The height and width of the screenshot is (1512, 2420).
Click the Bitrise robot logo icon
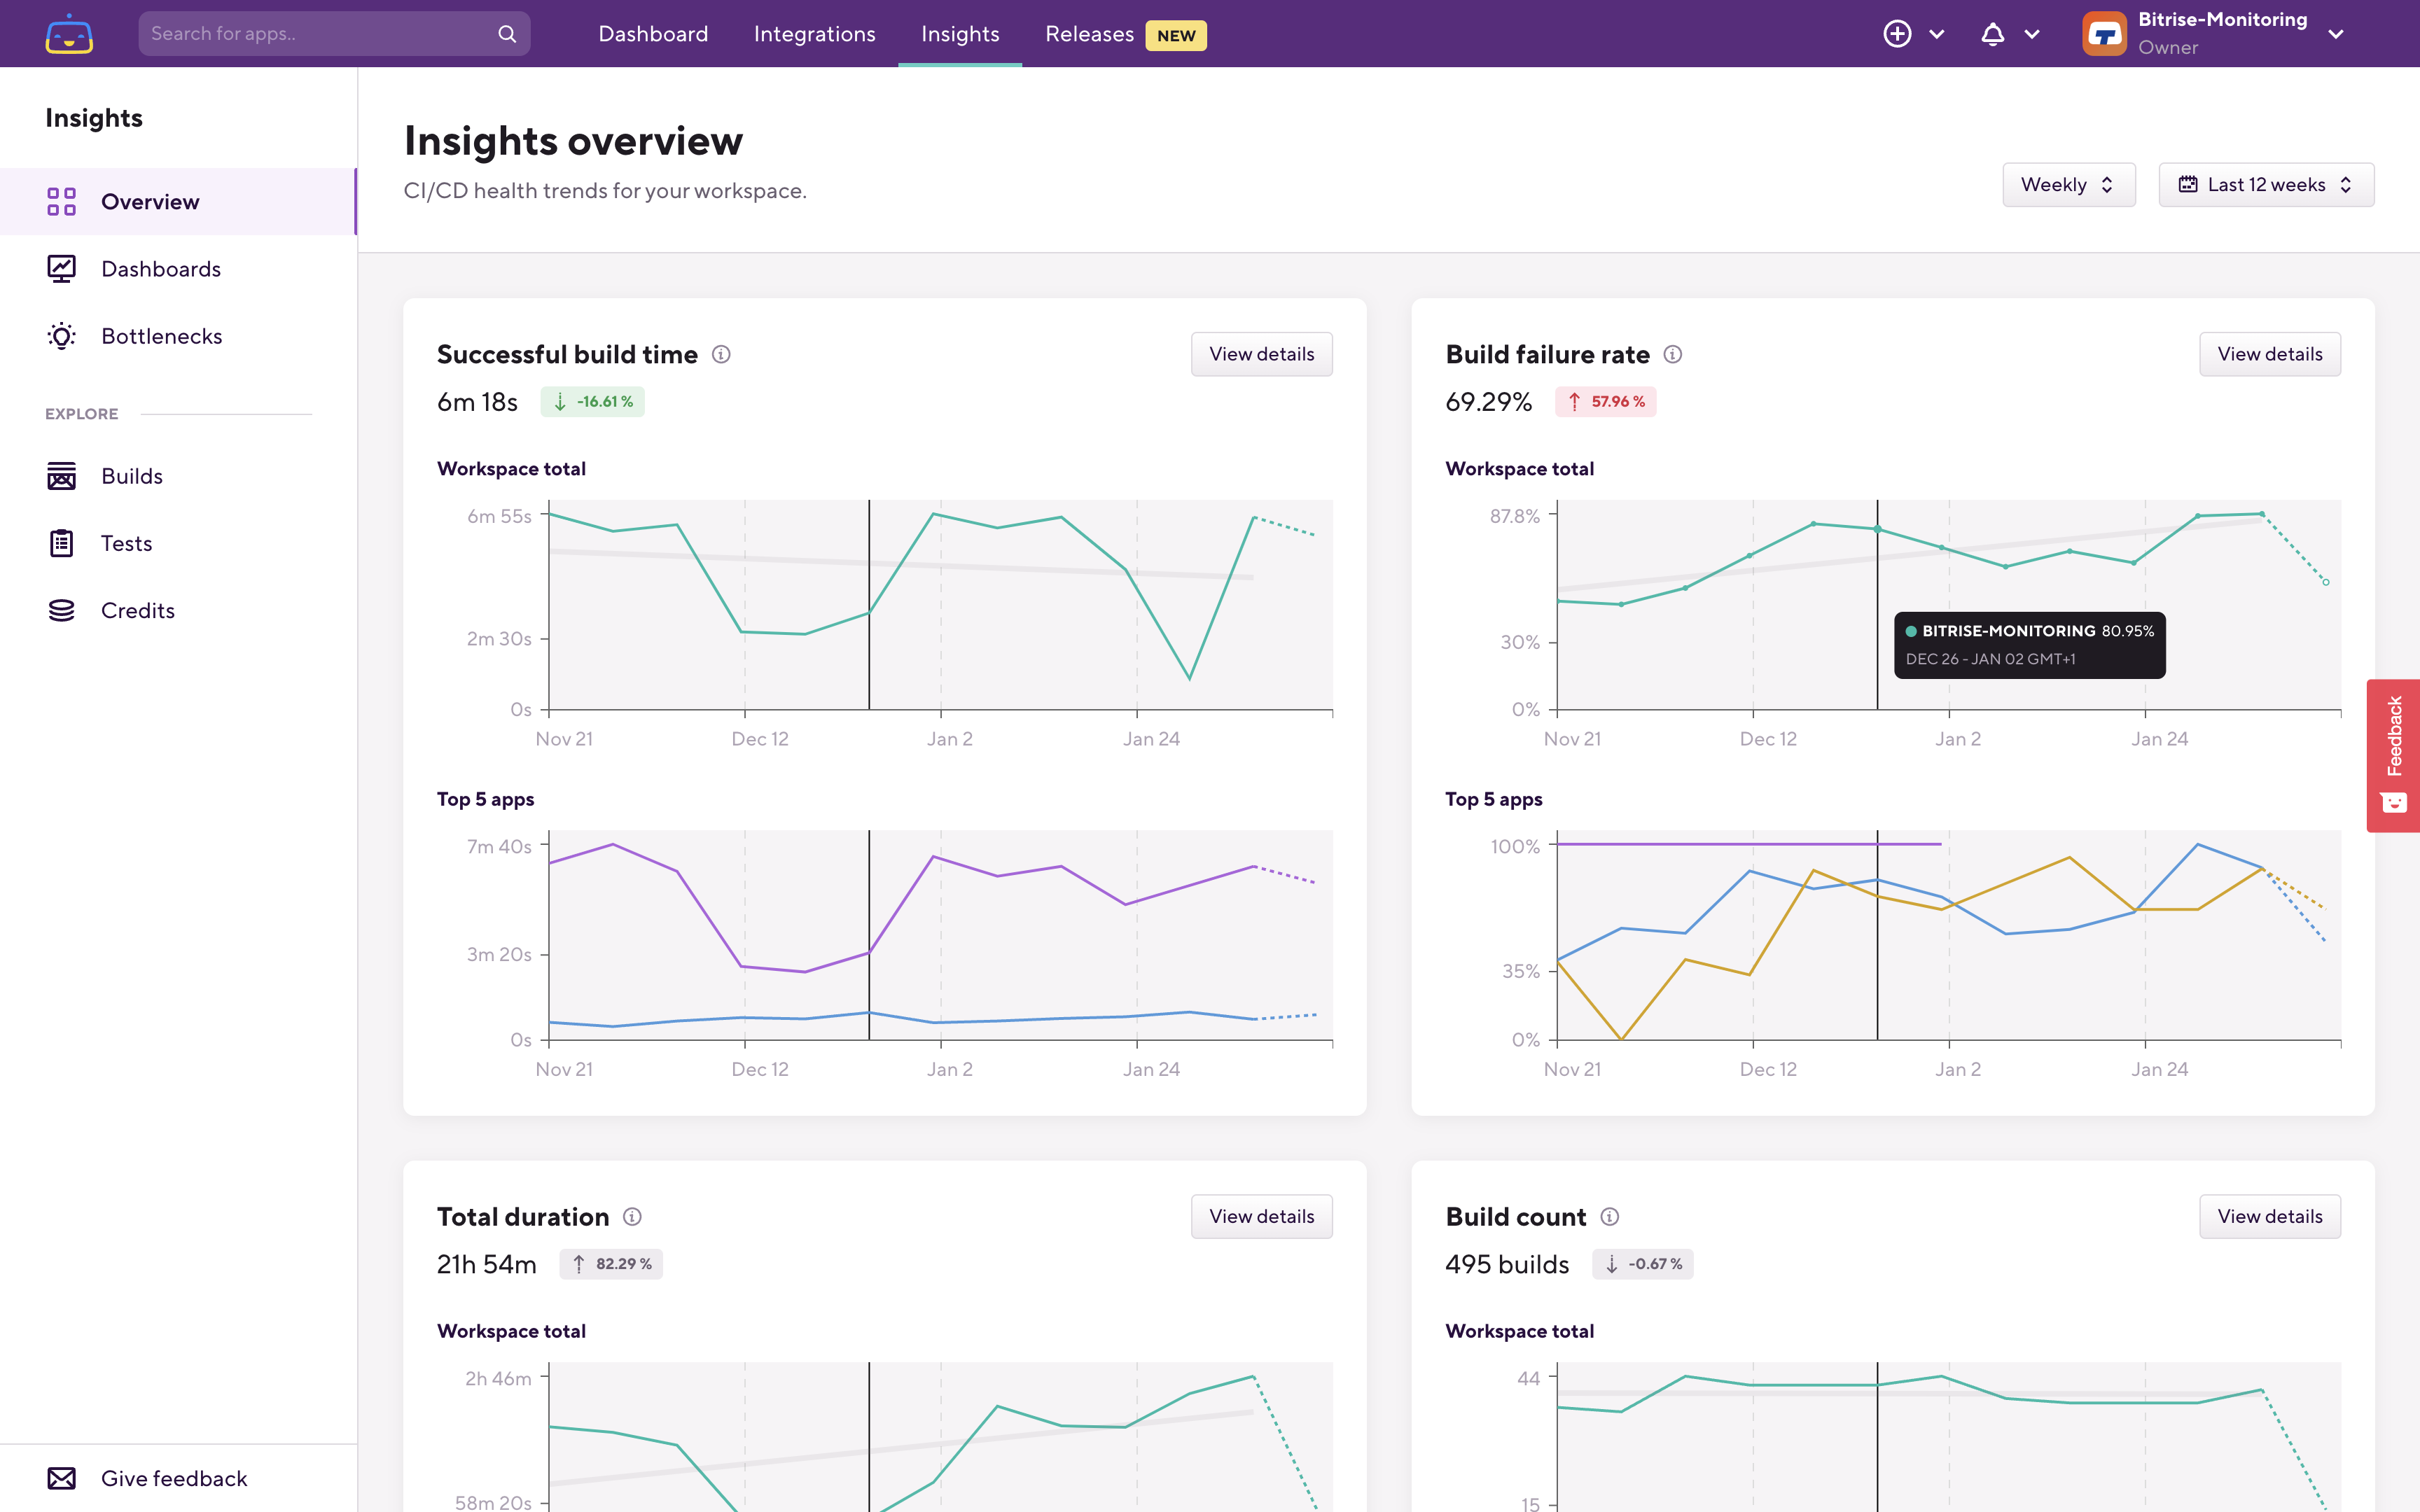[69, 34]
